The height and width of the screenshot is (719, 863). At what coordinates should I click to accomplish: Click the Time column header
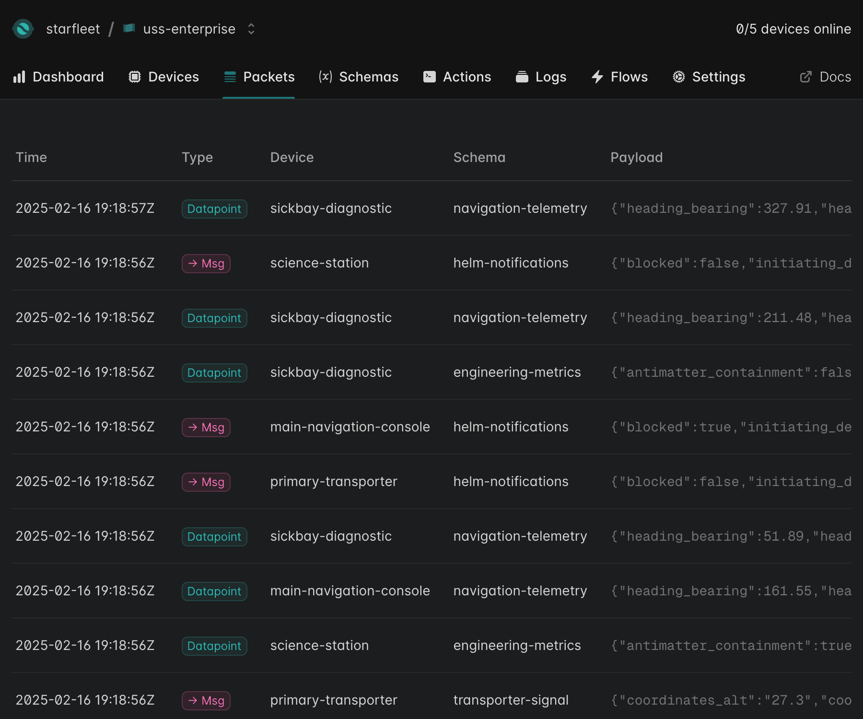coord(31,157)
